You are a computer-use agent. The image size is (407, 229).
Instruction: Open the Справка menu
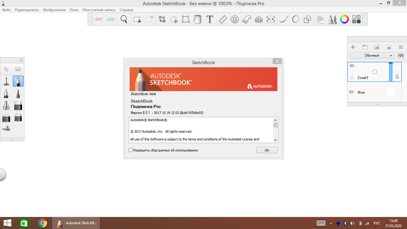tap(126, 10)
